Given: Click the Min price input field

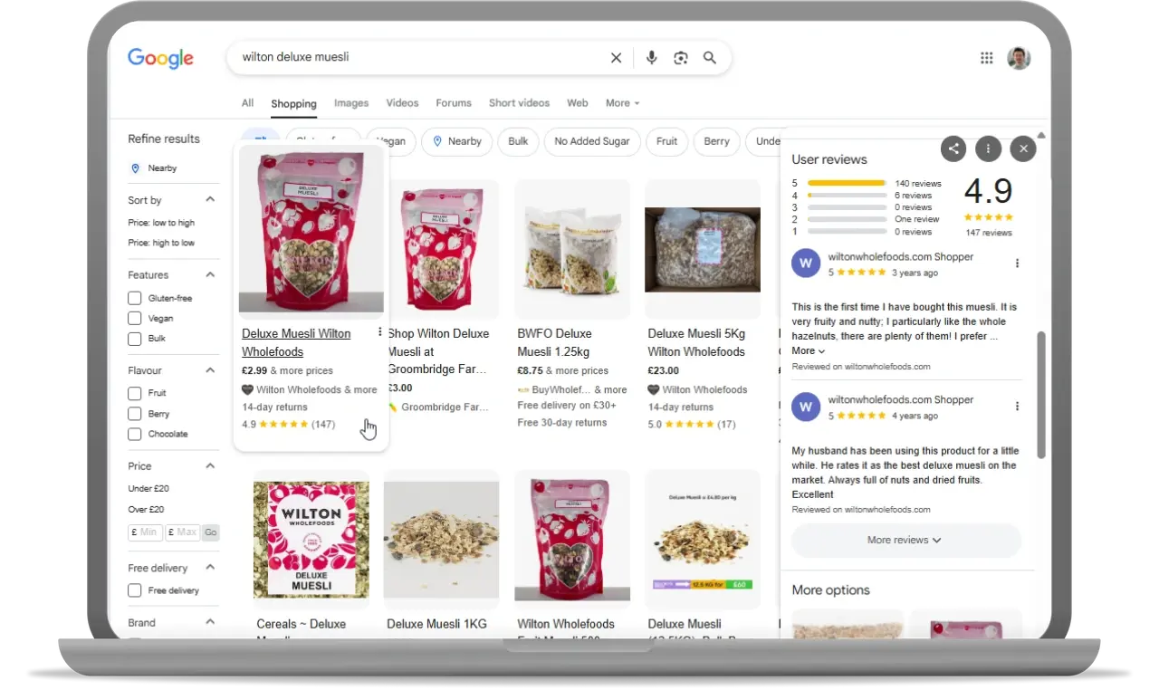Looking at the screenshot, I should click(x=146, y=532).
